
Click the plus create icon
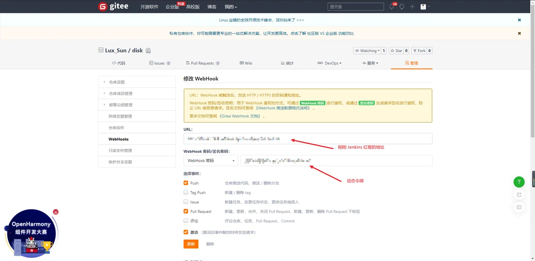(412, 7)
